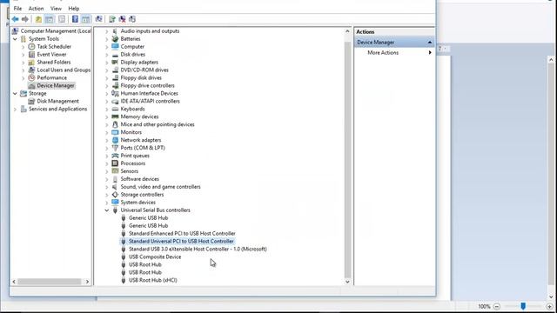557x313 pixels.
Task: Expand the Event Viewer node
Action: (23, 54)
